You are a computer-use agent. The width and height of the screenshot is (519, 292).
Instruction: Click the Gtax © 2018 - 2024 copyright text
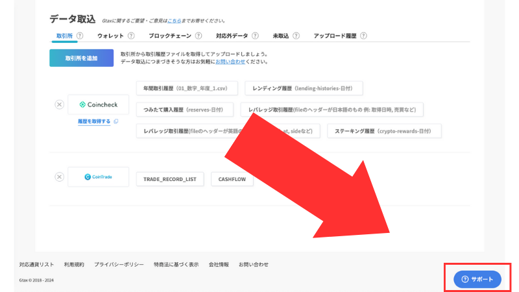point(36,280)
